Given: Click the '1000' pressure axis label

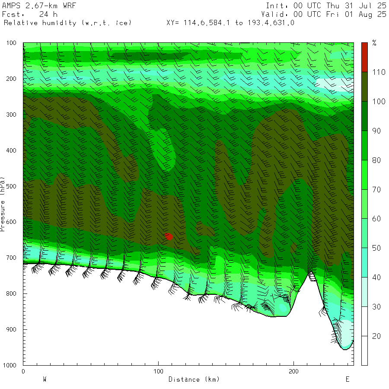Looking at the screenshot, I should (10, 365).
